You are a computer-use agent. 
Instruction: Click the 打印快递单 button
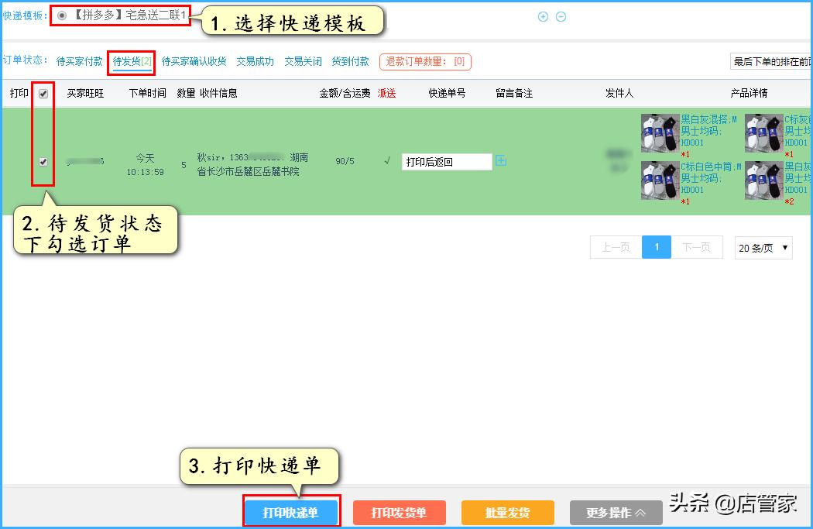coord(291,513)
